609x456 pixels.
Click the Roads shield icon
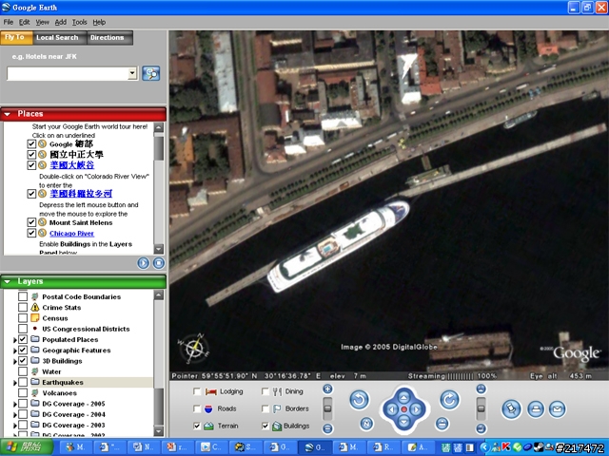(x=208, y=408)
